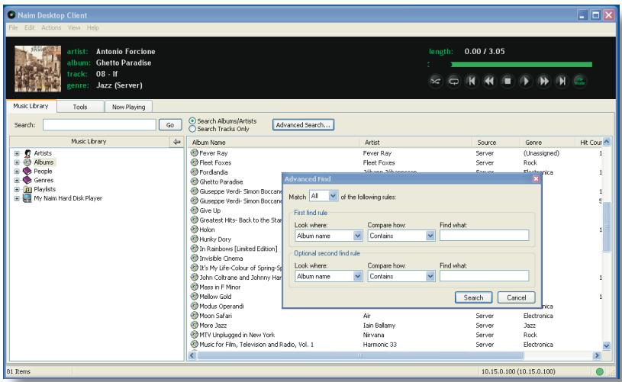Click first rule Find what field
The width and height of the screenshot is (622, 382).
(x=484, y=236)
